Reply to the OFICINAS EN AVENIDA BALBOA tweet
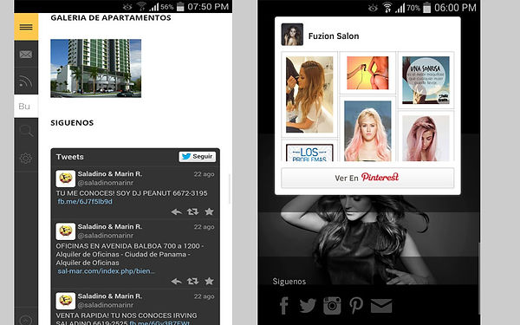The image size is (520, 325). coord(177,281)
